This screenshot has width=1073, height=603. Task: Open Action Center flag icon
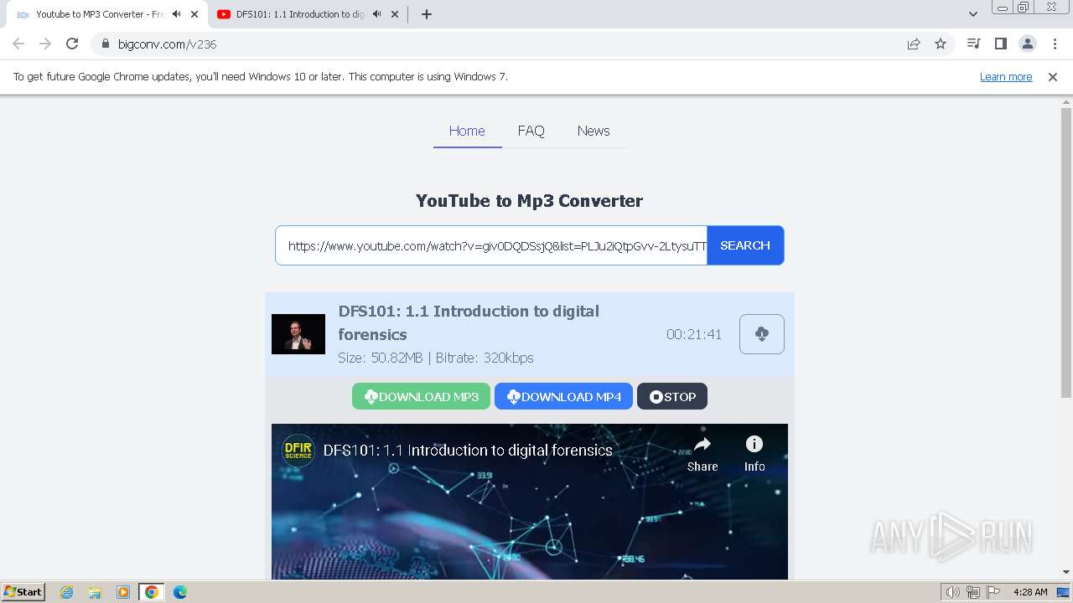tap(993, 592)
